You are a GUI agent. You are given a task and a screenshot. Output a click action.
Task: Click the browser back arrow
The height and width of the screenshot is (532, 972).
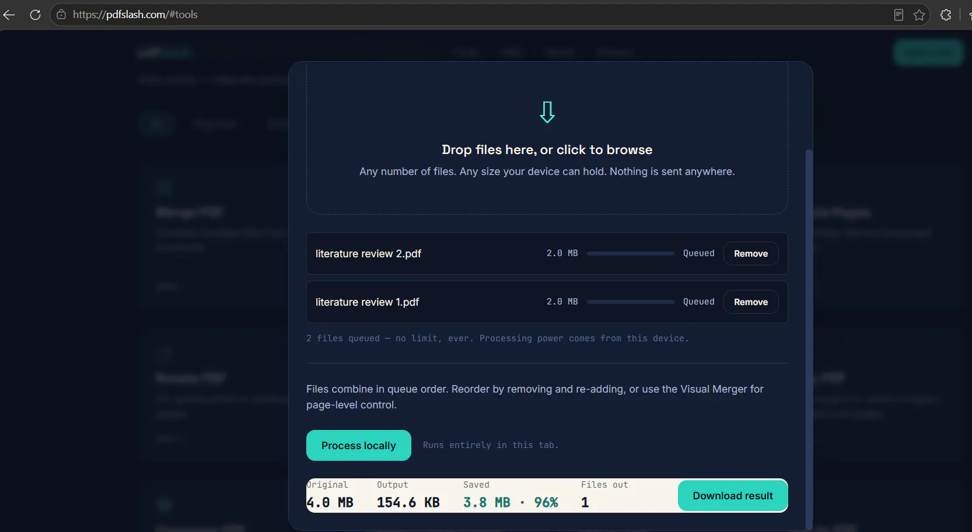[x=9, y=15]
